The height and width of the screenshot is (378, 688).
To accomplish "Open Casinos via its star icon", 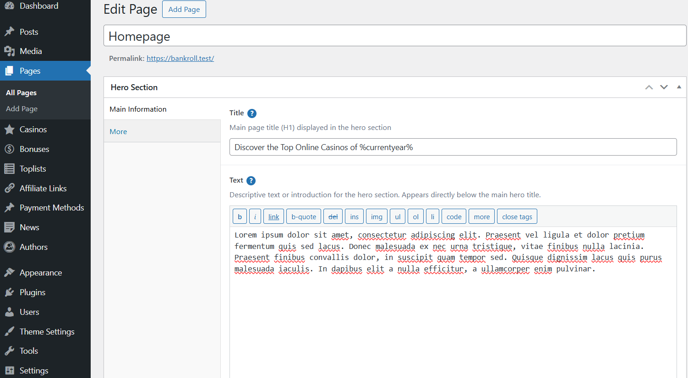I will point(9,130).
